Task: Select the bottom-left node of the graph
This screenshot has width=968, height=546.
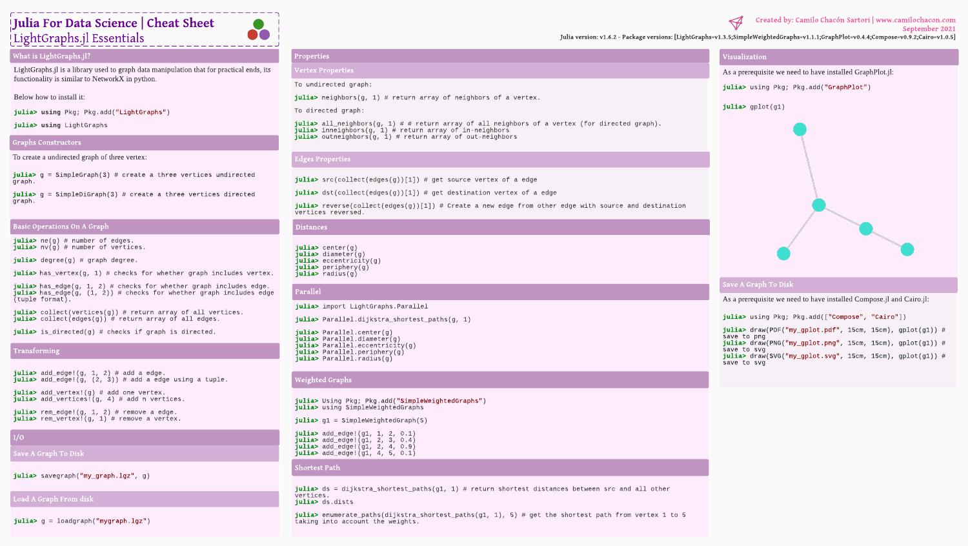Action: 783,254
